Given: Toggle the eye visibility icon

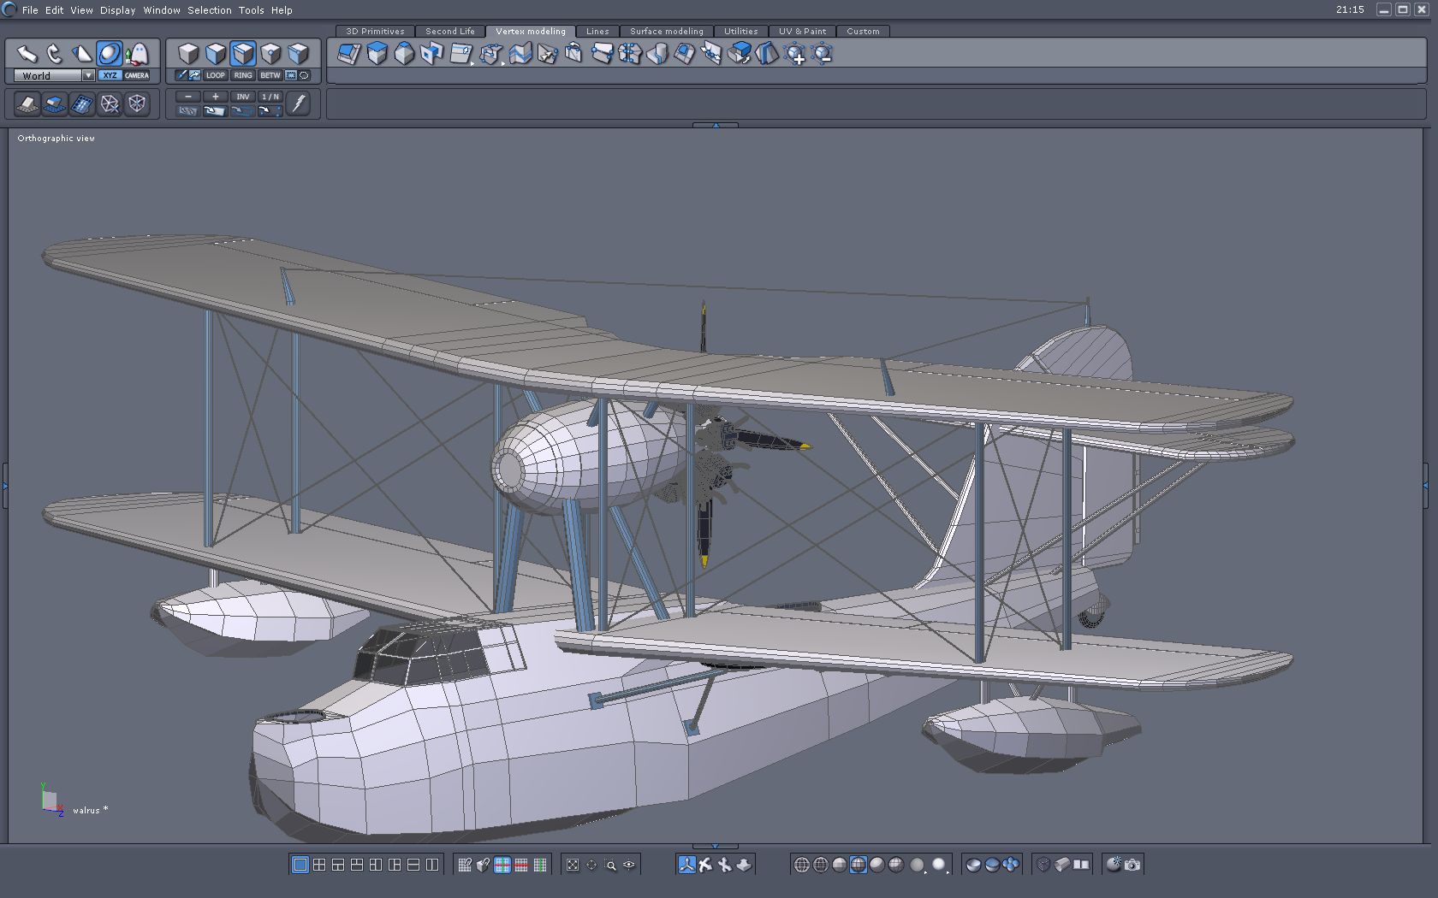Looking at the screenshot, I should tap(629, 865).
